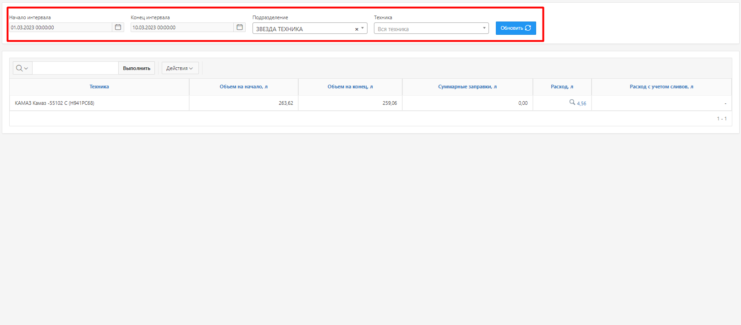Viewport: 741px width, 325px height.
Task: Open calendar picker for Начало интервала
Action: pos(118,27)
